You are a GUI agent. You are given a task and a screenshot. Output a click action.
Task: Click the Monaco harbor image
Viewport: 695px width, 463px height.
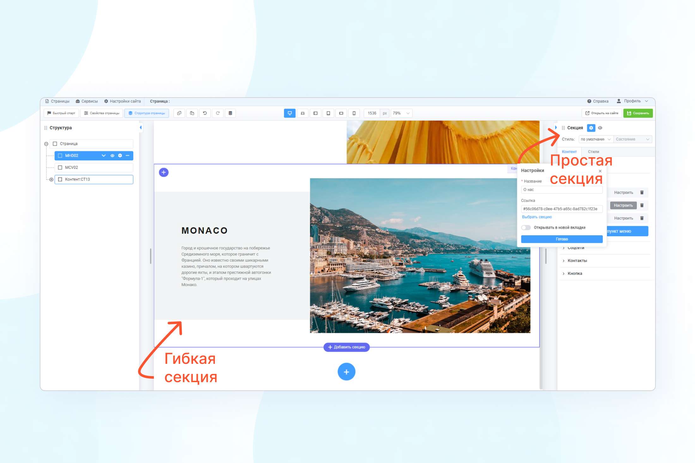tap(420, 256)
